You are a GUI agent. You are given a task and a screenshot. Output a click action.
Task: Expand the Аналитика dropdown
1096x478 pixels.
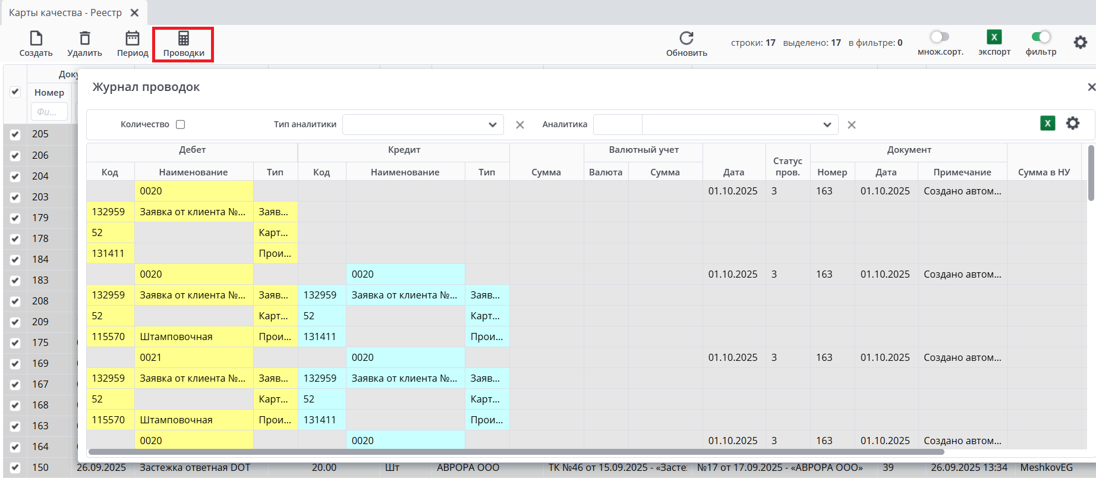[x=827, y=125]
